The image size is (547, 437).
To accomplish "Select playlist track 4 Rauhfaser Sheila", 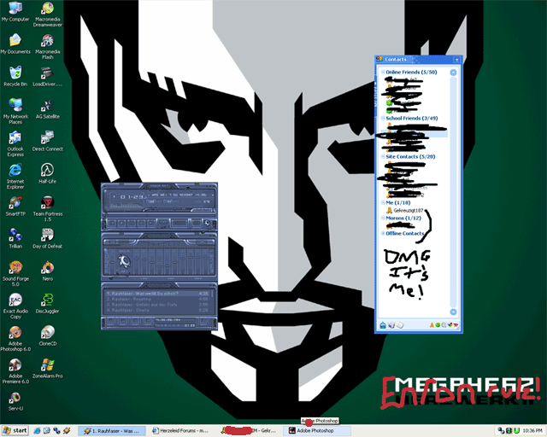I will click(157, 310).
